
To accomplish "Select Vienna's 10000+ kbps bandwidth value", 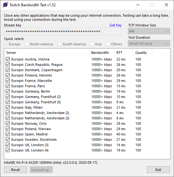I will [x=102, y=59].
